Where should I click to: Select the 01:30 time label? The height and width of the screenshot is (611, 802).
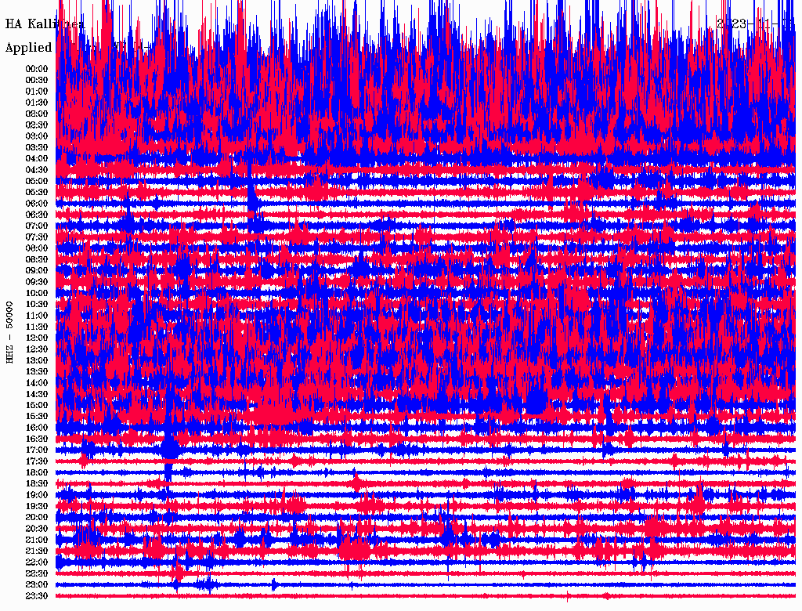(37, 103)
